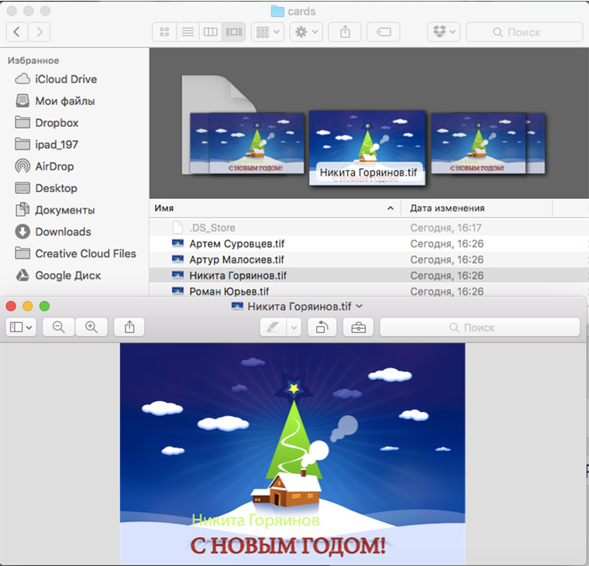Screen dimensions: 589x566
Task: Select the .DS_Store file row
Action: point(369,228)
